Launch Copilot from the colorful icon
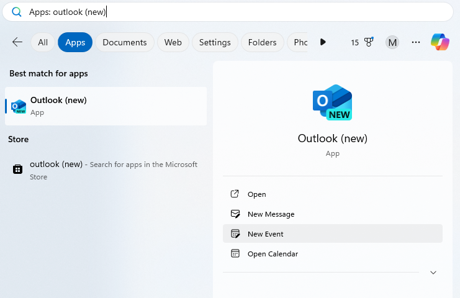460x298 pixels. (440, 42)
